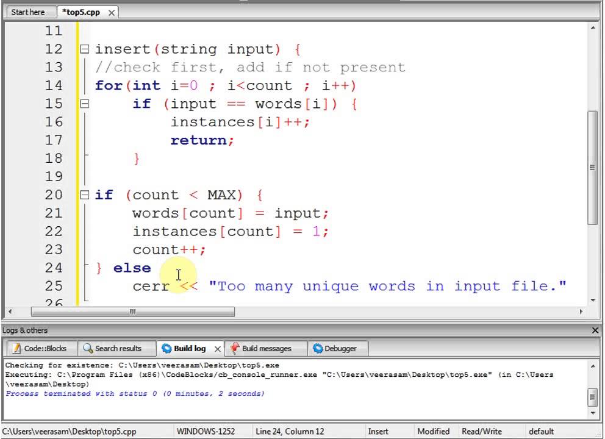Click the file path in the status bar

click(x=69, y=431)
